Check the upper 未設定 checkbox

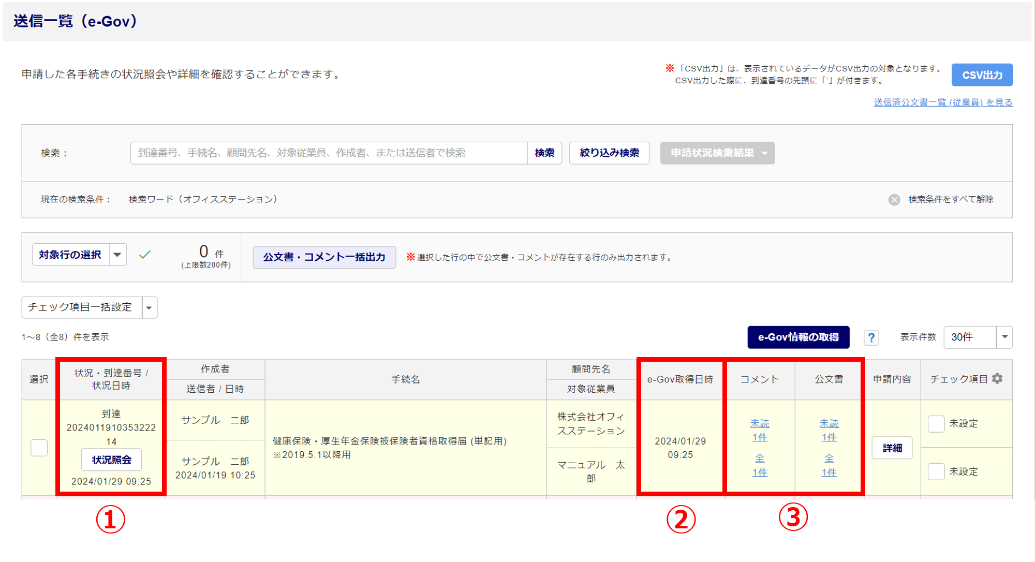click(x=936, y=424)
